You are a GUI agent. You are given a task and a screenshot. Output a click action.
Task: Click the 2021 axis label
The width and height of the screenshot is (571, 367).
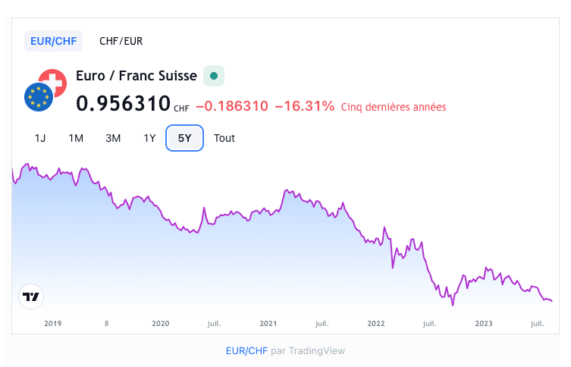[x=268, y=324]
